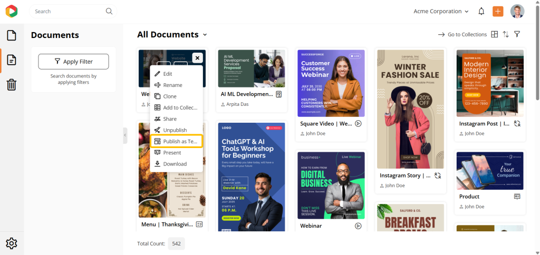This screenshot has height=255, width=540.
Task: Choose Unpublish from the context menu
Action: tap(175, 130)
